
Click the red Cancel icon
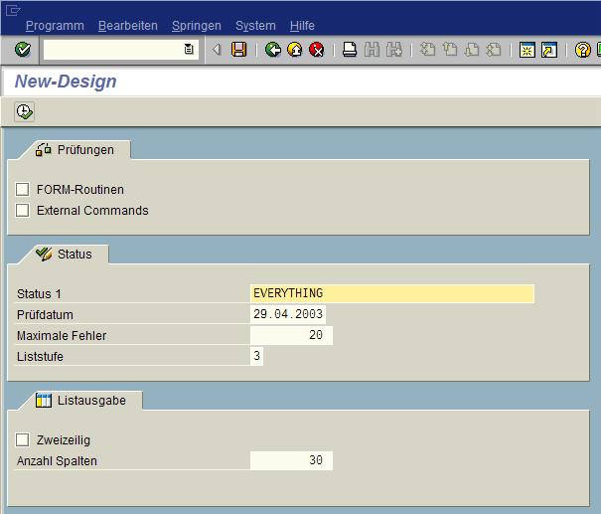pyautogui.click(x=317, y=50)
